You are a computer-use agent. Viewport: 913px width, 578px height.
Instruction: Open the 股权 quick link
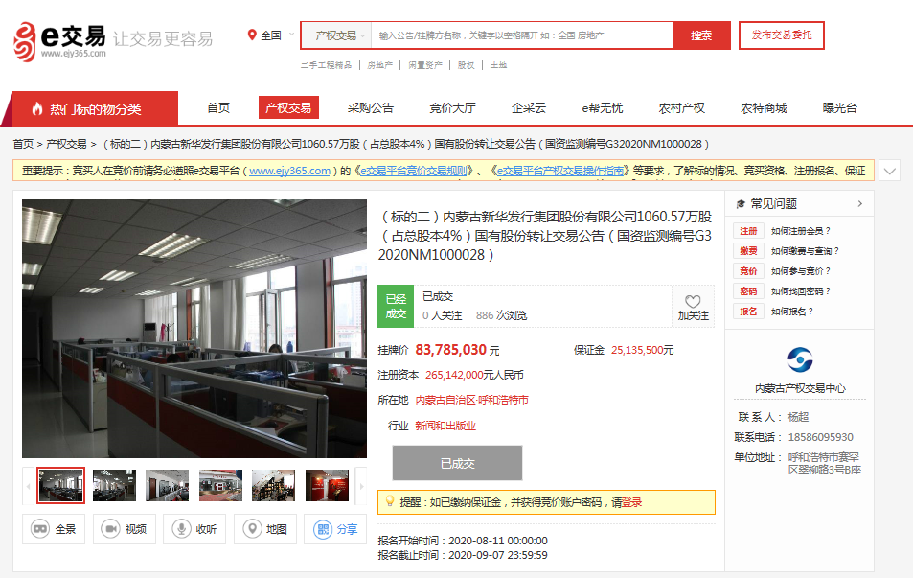point(466,65)
